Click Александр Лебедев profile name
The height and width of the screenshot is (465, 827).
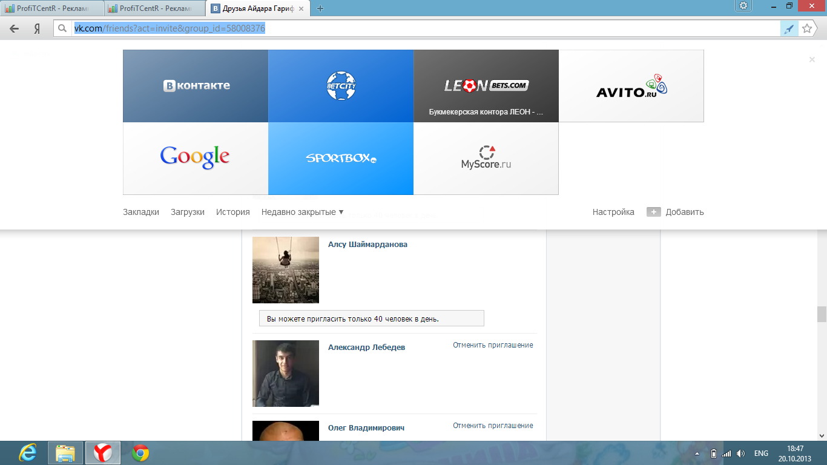(x=366, y=348)
